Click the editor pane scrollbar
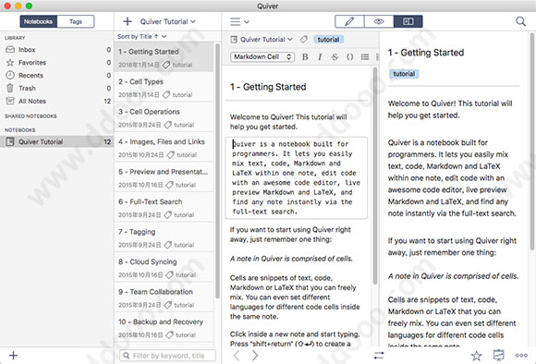 [375, 176]
